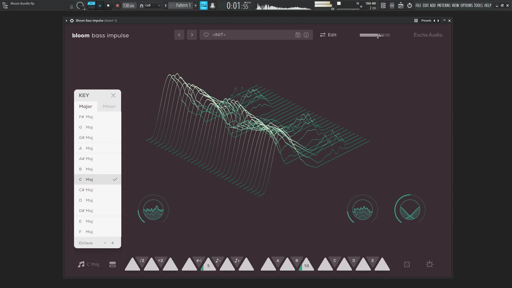Select G Maj key

98,127
